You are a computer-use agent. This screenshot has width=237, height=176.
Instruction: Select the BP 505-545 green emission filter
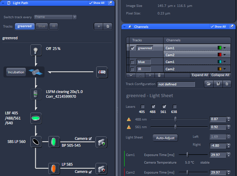(53, 142)
